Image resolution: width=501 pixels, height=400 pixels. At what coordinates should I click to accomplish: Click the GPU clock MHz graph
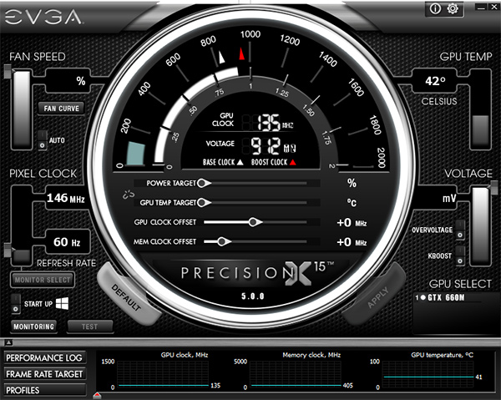click(x=163, y=374)
